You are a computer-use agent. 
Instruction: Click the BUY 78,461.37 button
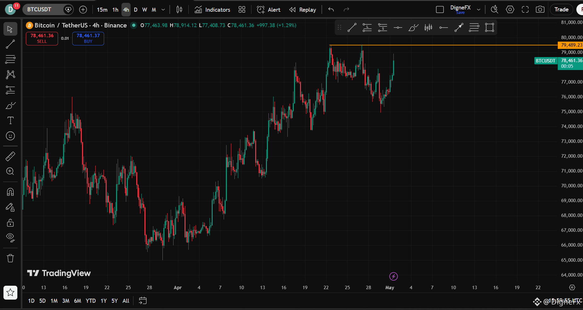coord(88,38)
